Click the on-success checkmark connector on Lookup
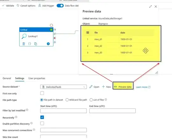172x140 pixels. 55,34
